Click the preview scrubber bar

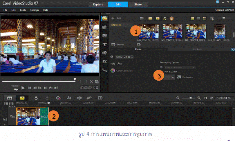39,81
